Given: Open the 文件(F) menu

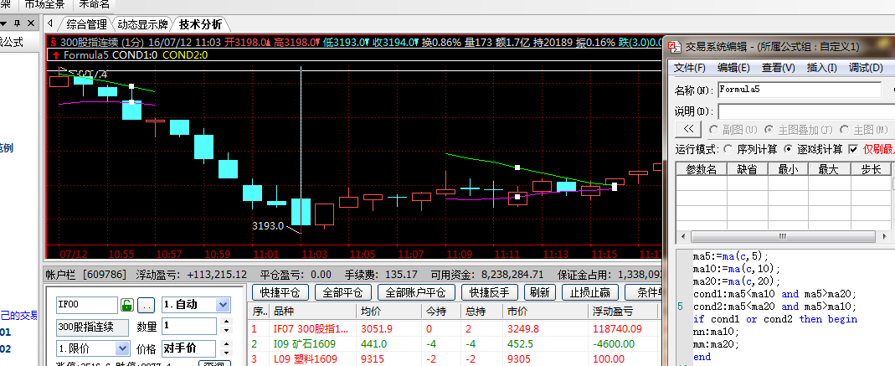Looking at the screenshot, I should tap(690, 68).
